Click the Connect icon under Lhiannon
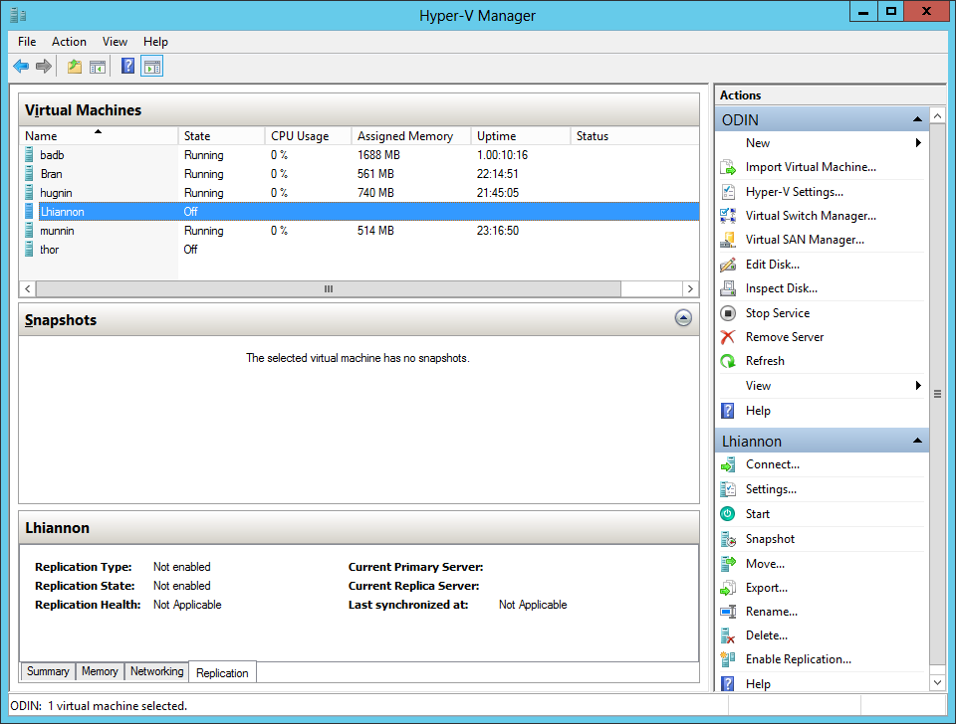Image resolution: width=956 pixels, height=724 pixels. point(728,465)
